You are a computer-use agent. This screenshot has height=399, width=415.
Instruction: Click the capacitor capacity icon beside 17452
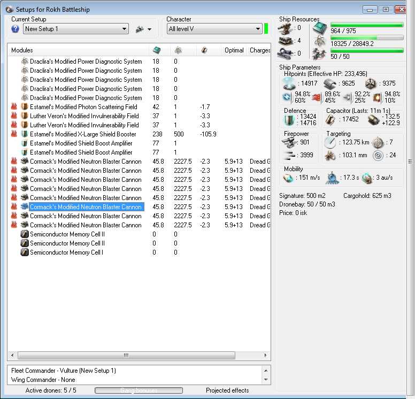click(331, 120)
